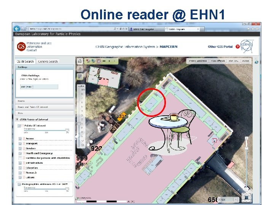Click the Plan basemap button
This screenshot has height=205, width=274.
233,61
